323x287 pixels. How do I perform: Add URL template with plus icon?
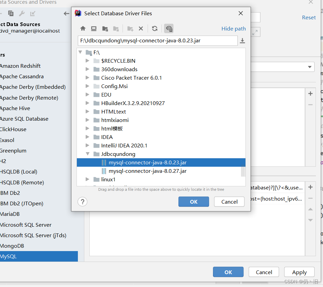[x=310, y=187]
